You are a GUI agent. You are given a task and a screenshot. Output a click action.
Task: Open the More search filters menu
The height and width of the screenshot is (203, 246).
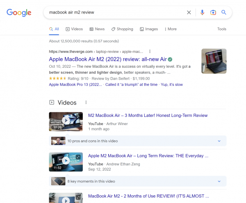[x=171, y=29]
